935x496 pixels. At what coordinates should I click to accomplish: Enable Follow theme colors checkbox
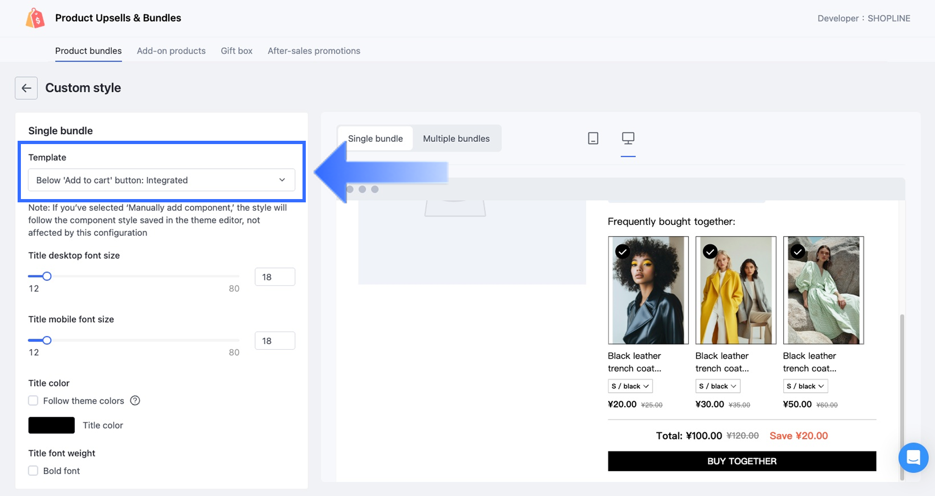coord(34,401)
